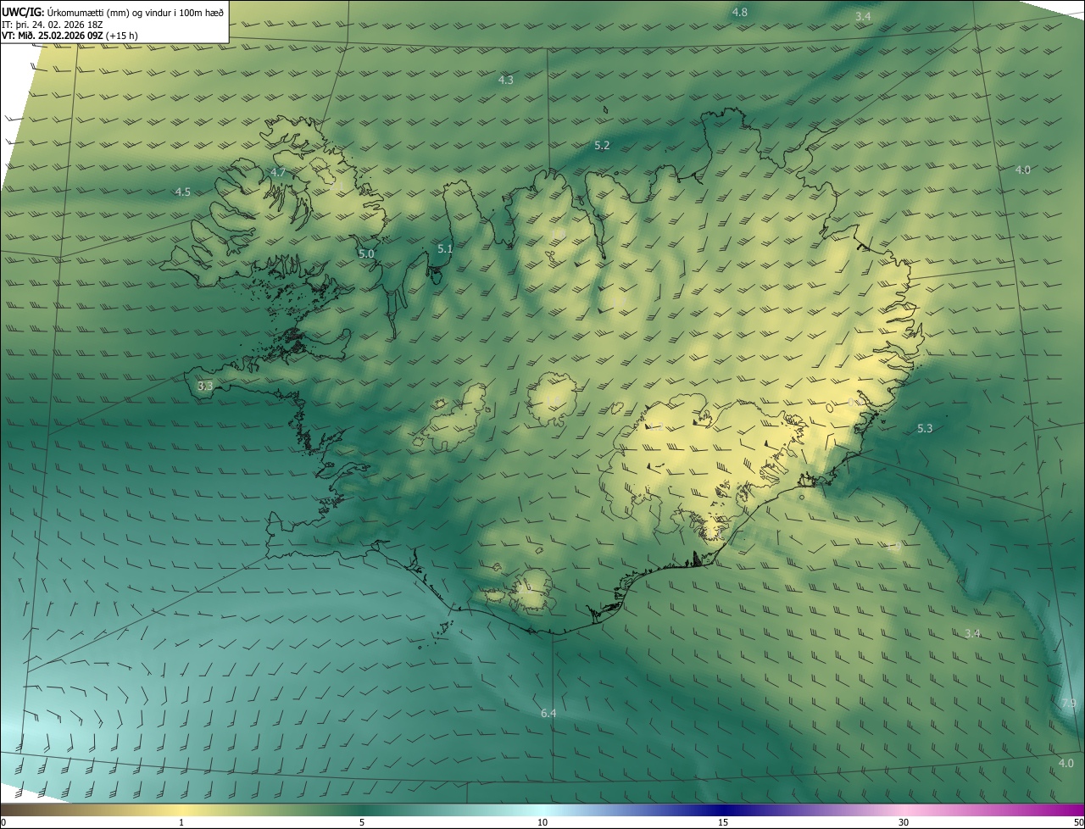Click the dark blue section of the color scale bar
The image size is (1085, 829).
pos(723,810)
